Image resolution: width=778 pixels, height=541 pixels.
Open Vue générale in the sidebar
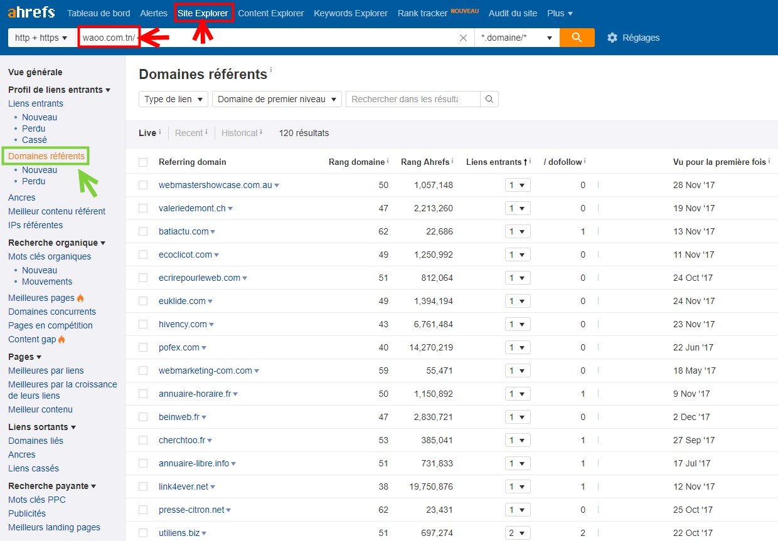[x=35, y=72]
